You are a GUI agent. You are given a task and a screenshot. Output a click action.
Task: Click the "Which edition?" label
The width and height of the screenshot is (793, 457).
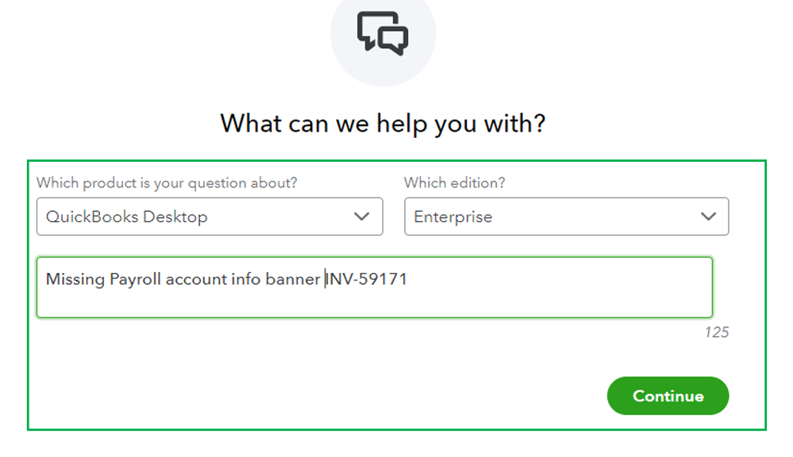454,183
